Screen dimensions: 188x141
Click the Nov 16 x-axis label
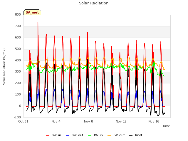pos(154,121)
